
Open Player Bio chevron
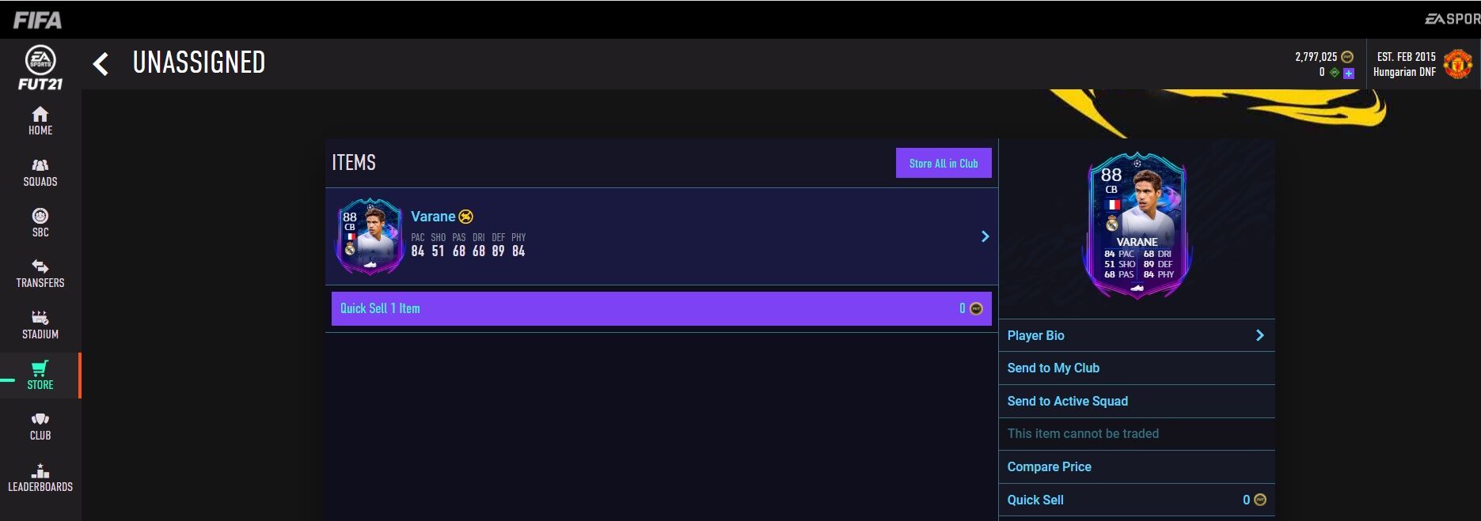point(1259,335)
